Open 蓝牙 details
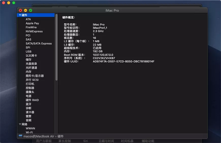221x143 pixels. (28, 104)
